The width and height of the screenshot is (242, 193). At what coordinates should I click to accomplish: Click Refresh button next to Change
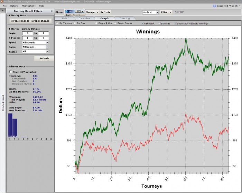[105, 12]
